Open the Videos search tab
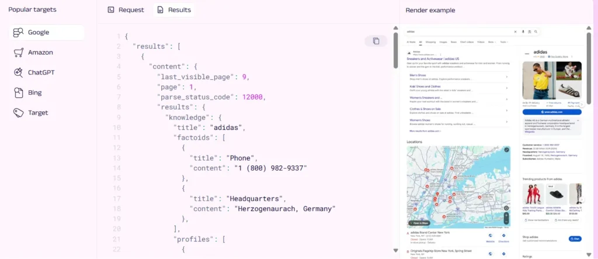This screenshot has height=259, width=598. (481, 42)
